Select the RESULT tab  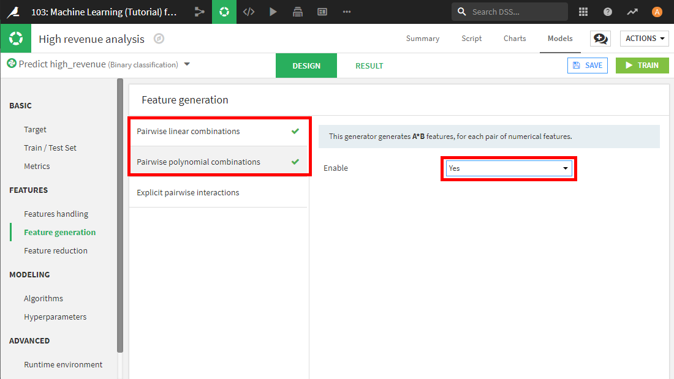(x=369, y=66)
